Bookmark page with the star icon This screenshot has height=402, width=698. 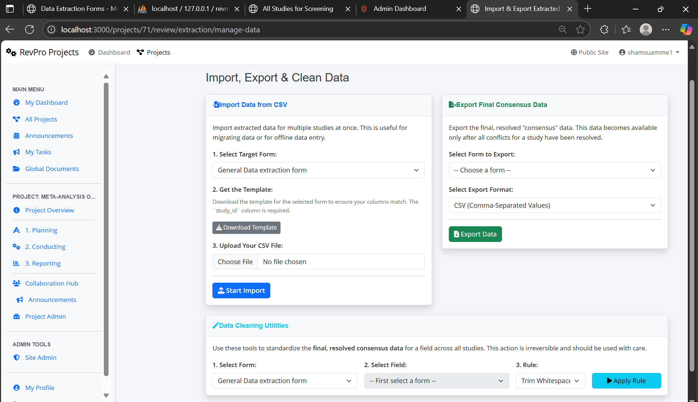click(580, 29)
